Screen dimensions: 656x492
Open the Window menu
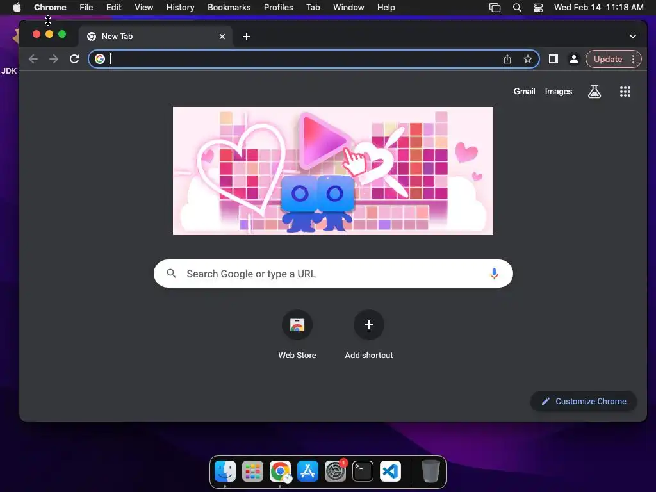[348, 7]
